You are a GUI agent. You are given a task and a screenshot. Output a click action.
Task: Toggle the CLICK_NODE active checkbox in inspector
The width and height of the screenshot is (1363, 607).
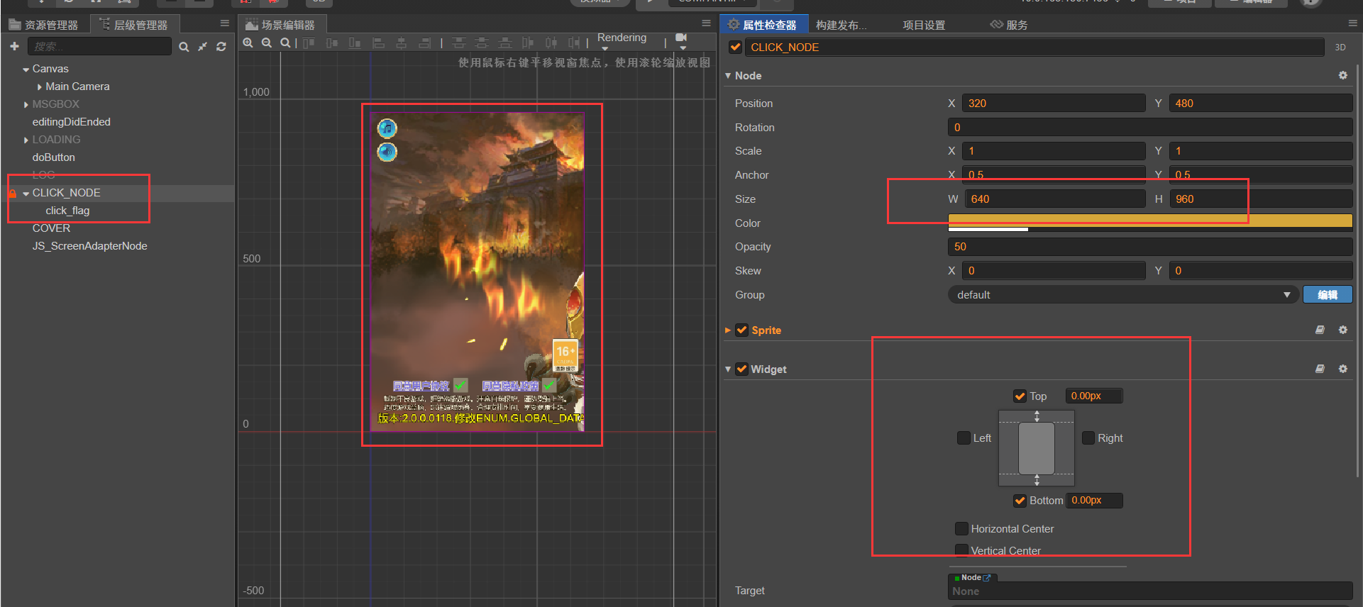736,48
